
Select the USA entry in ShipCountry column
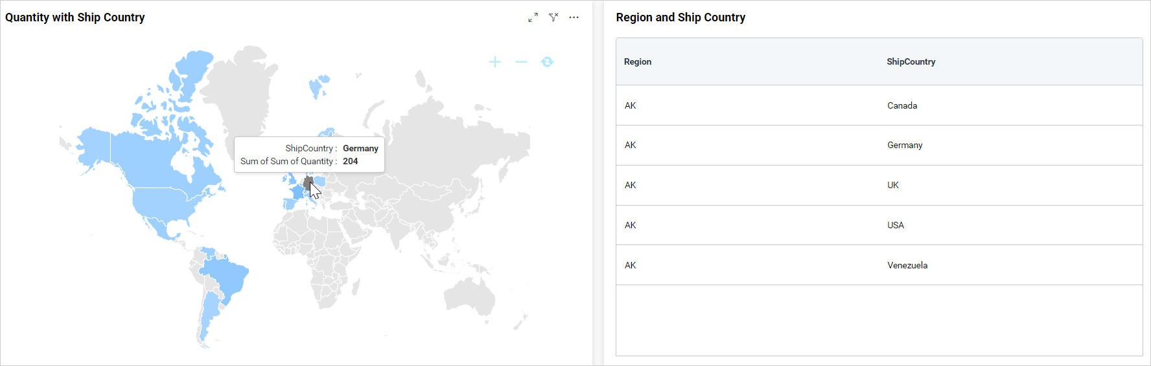pyautogui.click(x=896, y=226)
